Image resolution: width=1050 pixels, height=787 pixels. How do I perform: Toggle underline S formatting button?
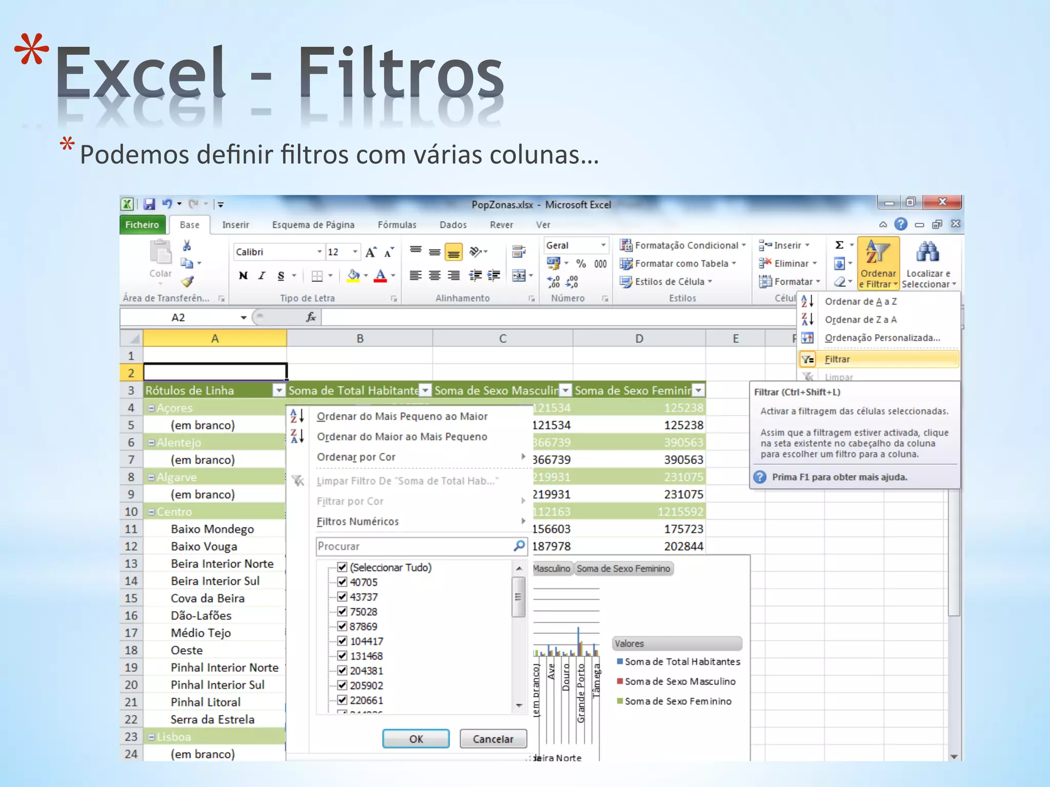[280, 276]
